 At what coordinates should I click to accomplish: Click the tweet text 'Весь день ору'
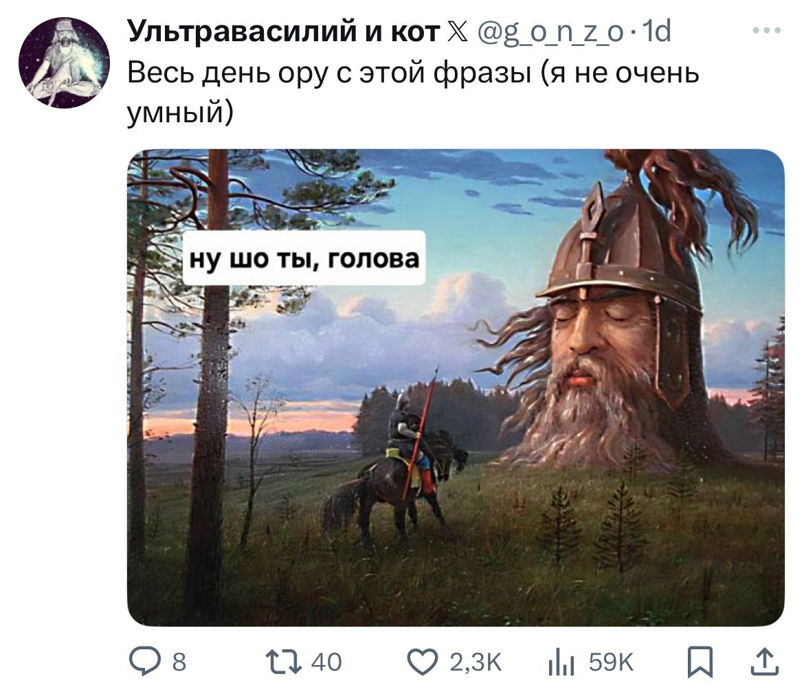[227, 74]
